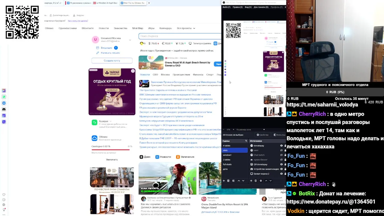Click Увеличить under cloud storage
This screenshot has height=216, width=384.
pyautogui.click(x=112, y=160)
